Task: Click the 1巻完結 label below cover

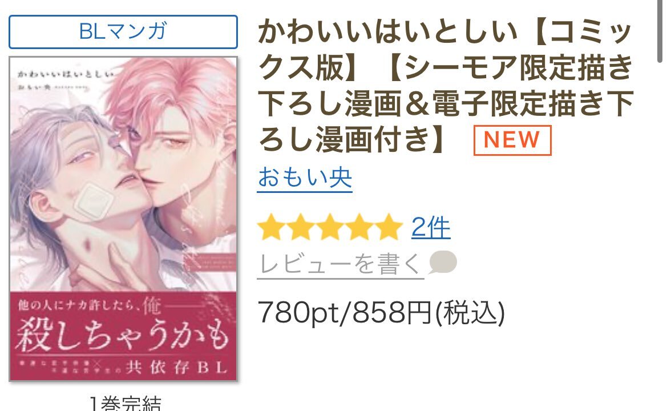Action: (x=126, y=403)
